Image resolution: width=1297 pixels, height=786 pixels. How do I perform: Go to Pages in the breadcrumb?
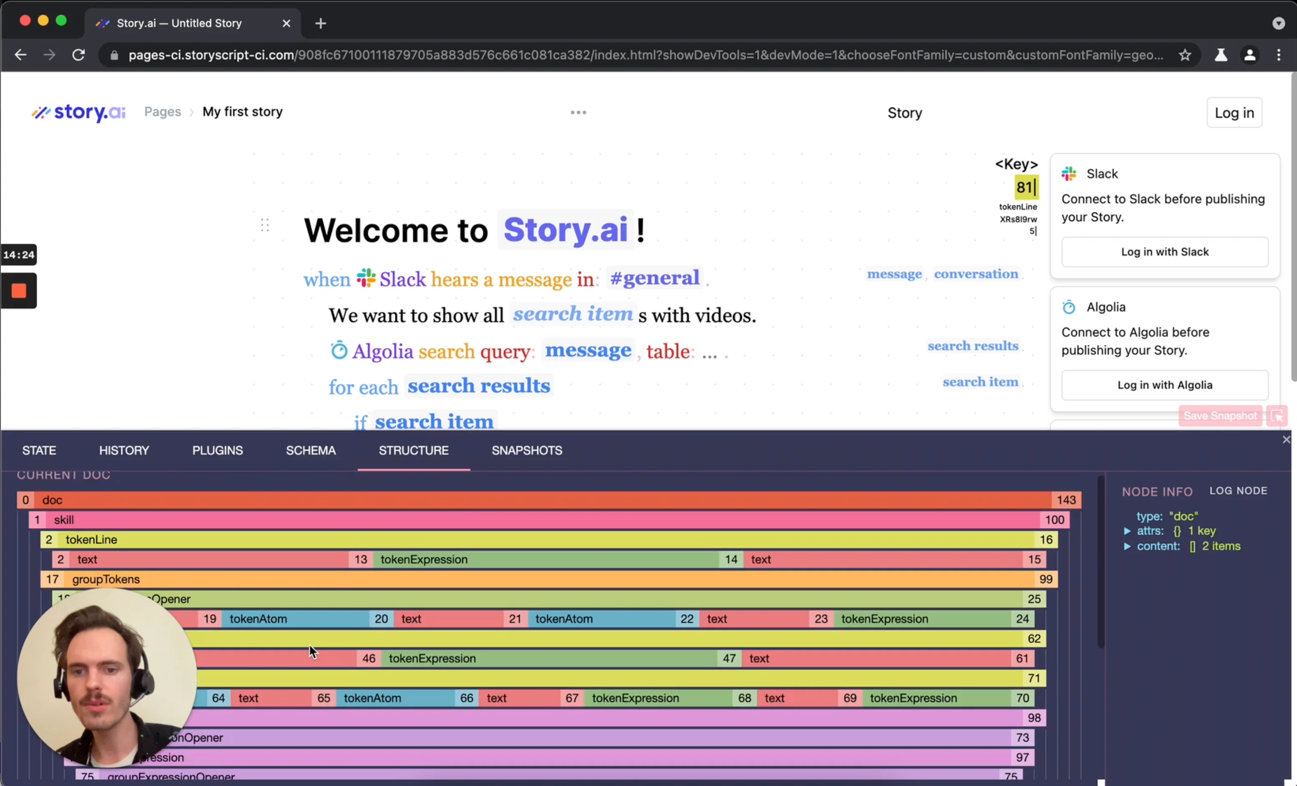[x=163, y=112]
